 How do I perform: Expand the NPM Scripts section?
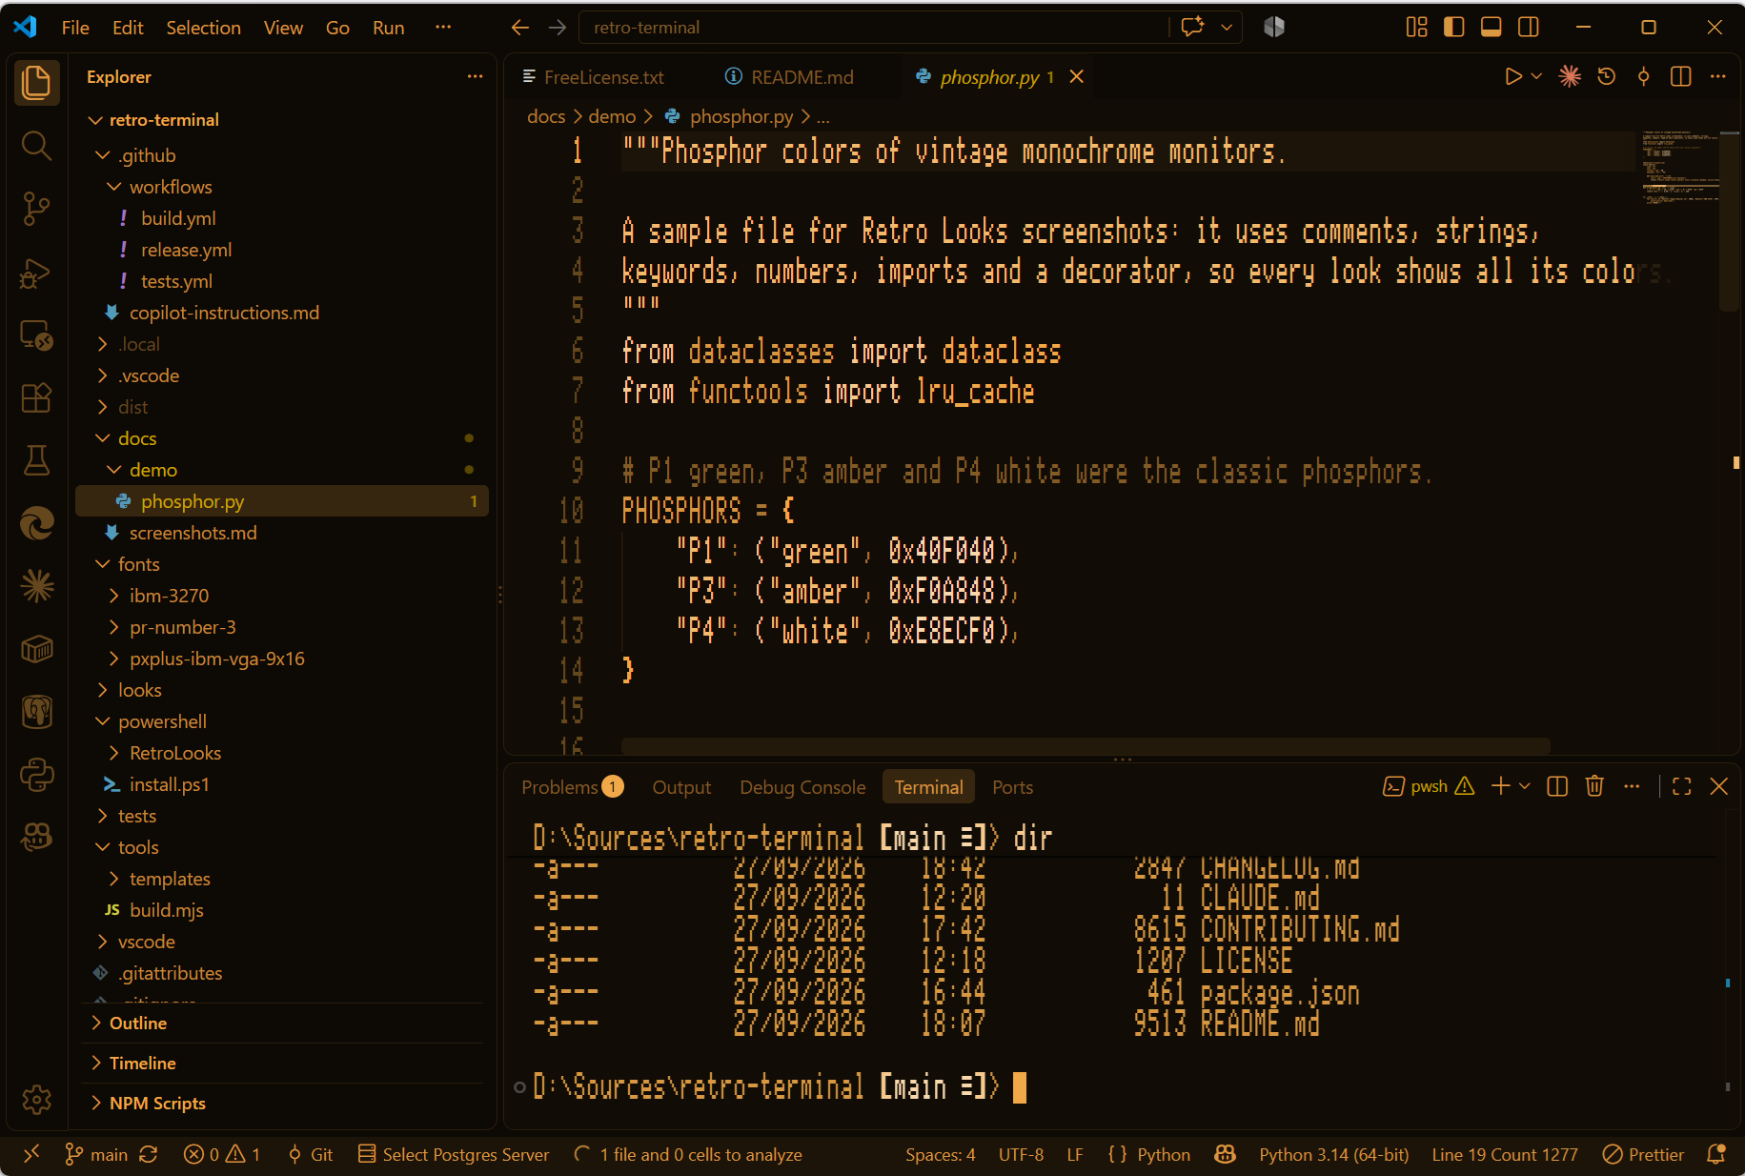[x=282, y=1103]
